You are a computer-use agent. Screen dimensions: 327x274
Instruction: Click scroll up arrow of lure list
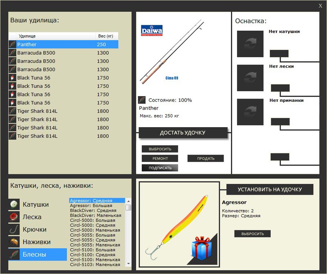click(x=128, y=201)
